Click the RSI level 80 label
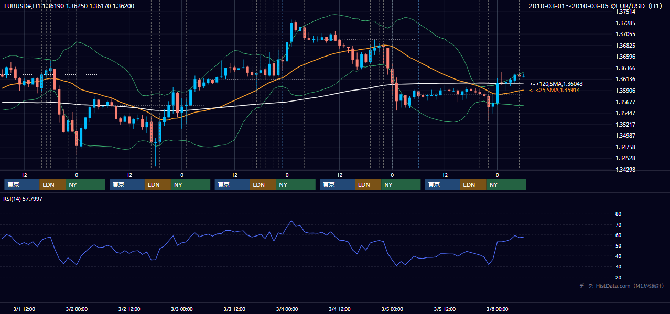Screen dimensions: 670x314 point(619,214)
